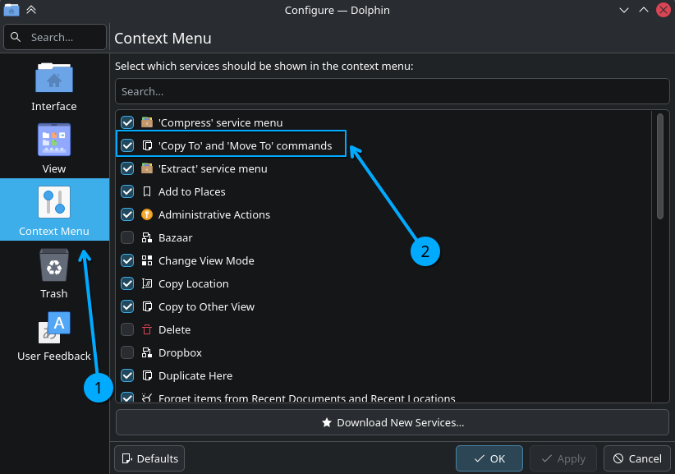
Task: Click the Copy Location icon
Action: point(147,283)
